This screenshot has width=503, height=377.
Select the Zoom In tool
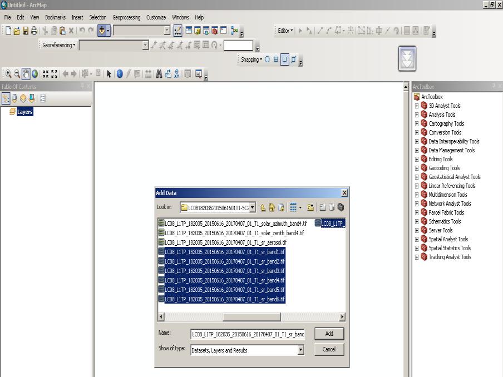click(x=8, y=74)
